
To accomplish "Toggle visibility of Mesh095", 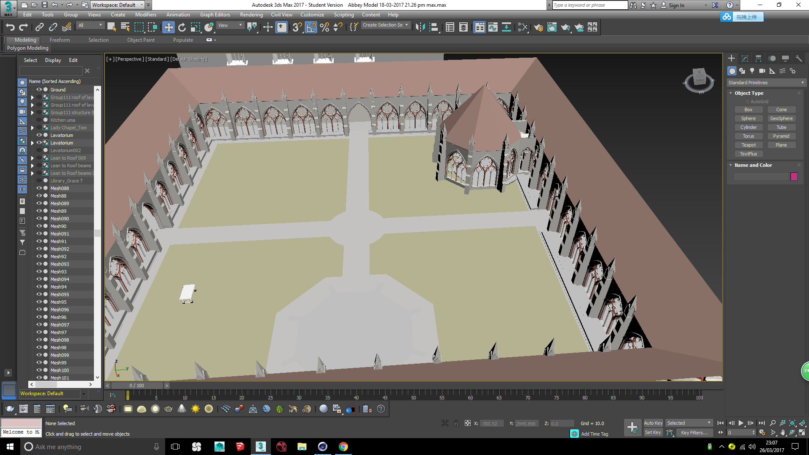I will 39,294.
